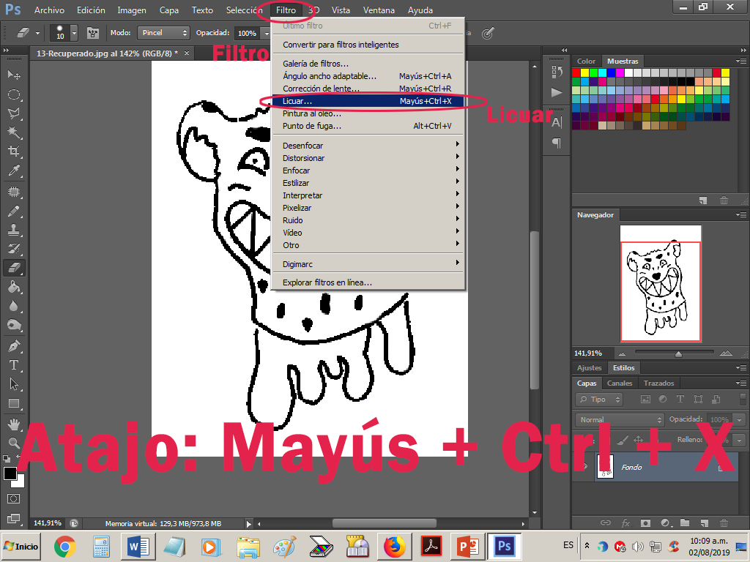Choose Licuar from the Filtro menu
Image resolution: width=750 pixels, height=562 pixels.
pyautogui.click(x=368, y=101)
